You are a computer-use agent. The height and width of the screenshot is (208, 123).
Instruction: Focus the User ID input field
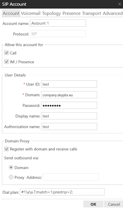[x=69, y=84]
